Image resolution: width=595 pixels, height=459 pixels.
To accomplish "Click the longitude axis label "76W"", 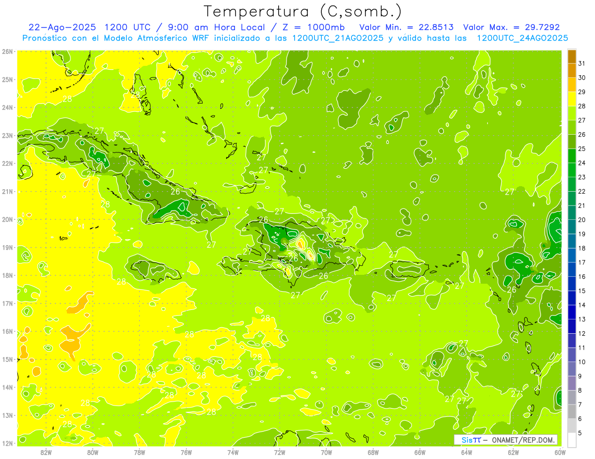I will 186,452.
